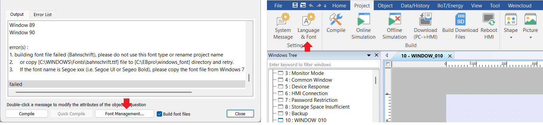The image size is (543, 125).
Task: Toggle Build font files checkbox
Action: coord(159,114)
